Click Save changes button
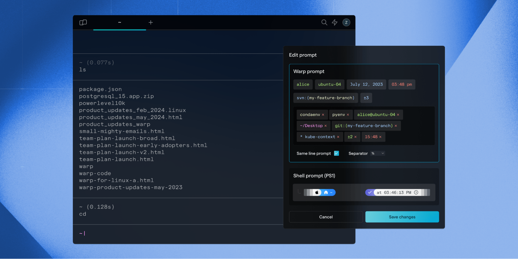 (x=402, y=217)
